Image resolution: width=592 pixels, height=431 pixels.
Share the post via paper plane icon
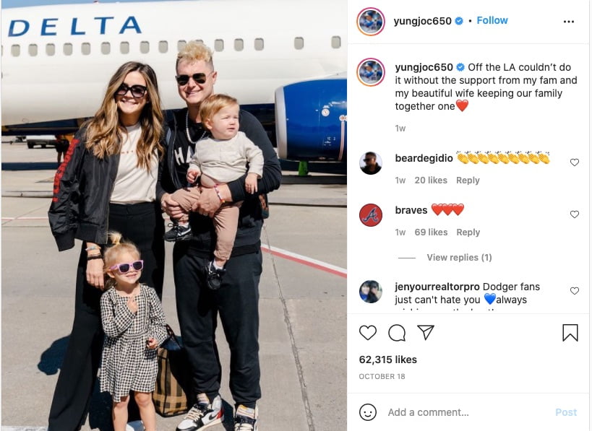click(426, 332)
